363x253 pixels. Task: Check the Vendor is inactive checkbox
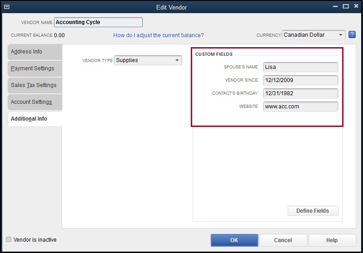coord(9,239)
